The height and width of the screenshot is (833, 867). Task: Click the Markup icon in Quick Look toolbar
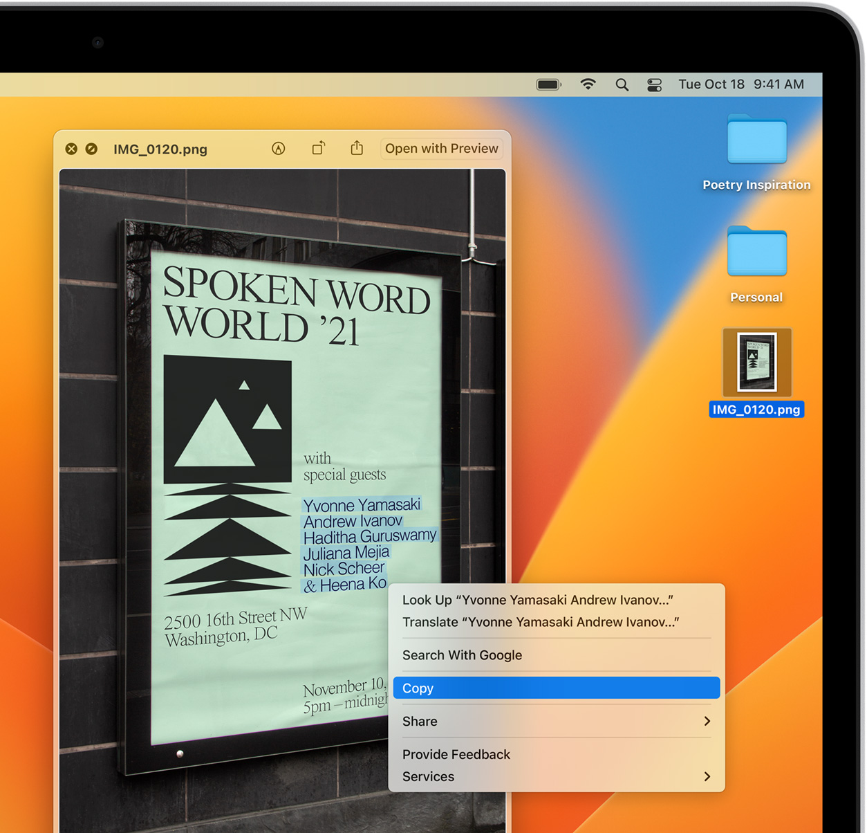(279, 149)
